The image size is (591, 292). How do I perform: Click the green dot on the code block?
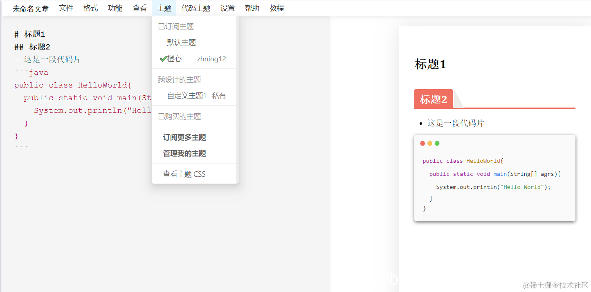coord(437,143)
